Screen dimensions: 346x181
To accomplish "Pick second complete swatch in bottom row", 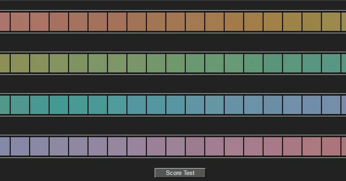I will pyautogui.click(x=39, y=146).
